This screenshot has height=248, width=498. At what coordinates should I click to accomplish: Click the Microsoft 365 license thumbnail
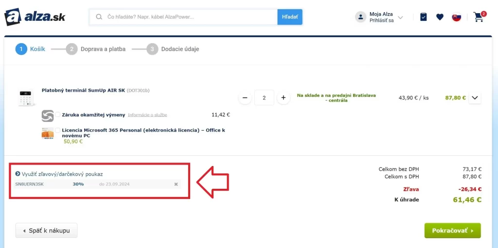coord(48,133)
